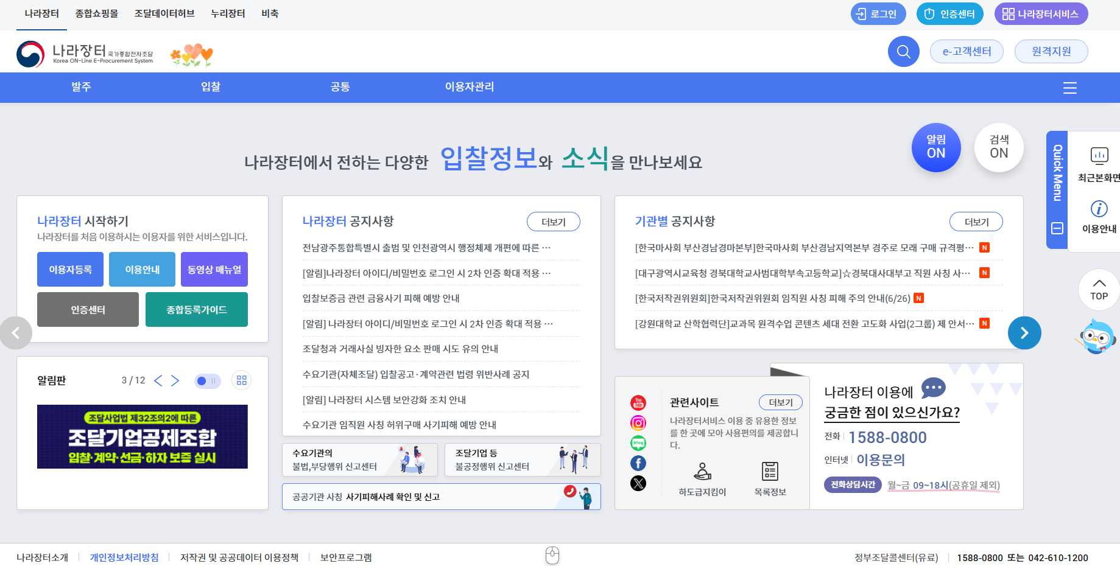The image size is (1120, 566).
Task: Click the magnifier search icon button
Action: pyautogui.click(x=903, y=52)
